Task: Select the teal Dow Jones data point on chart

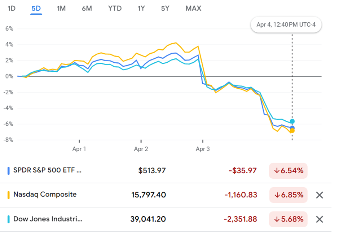Action: tap(292, 121)
